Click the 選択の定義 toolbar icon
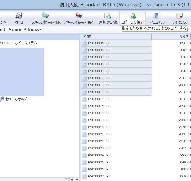 (x=108, y=18)
